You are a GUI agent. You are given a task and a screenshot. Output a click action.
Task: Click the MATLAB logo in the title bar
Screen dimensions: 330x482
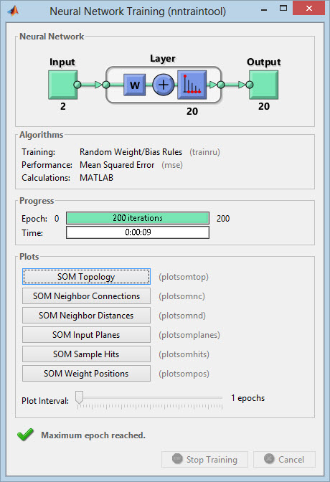(x=13, y=11)
